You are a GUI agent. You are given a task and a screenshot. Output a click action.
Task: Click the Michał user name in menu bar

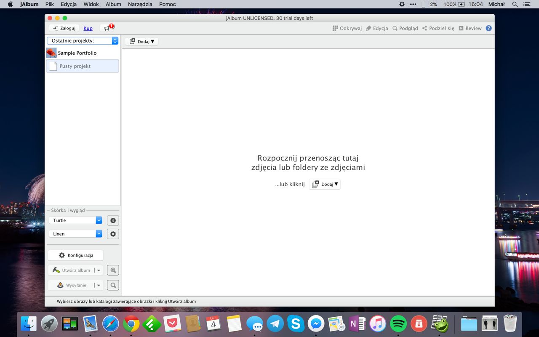coord(496,4)
